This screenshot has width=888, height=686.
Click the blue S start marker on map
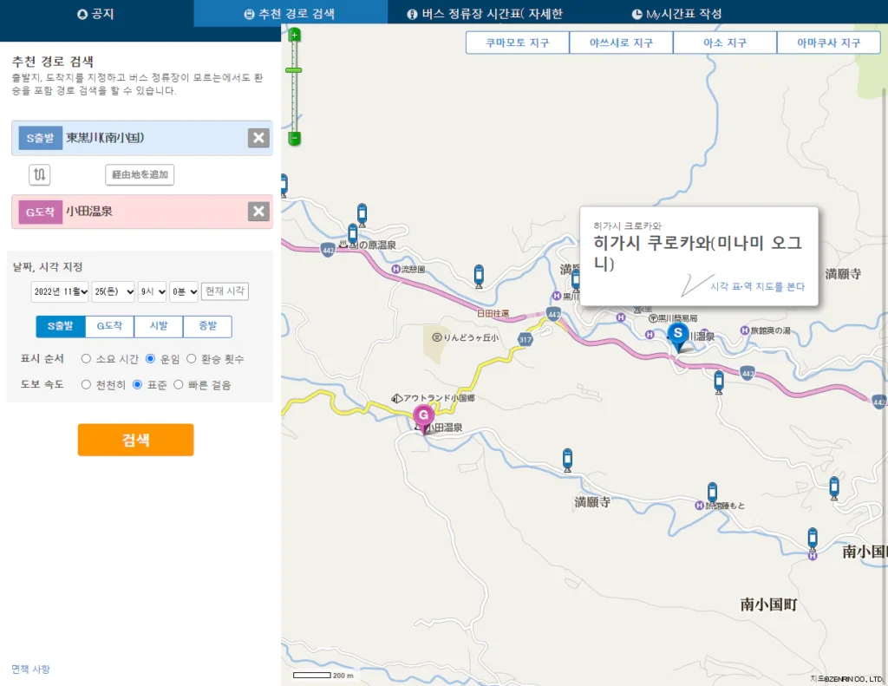tap(678, 334)
